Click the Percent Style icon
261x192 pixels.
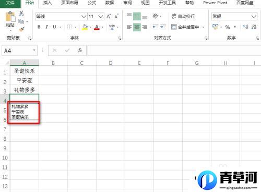tap(228, 27)
